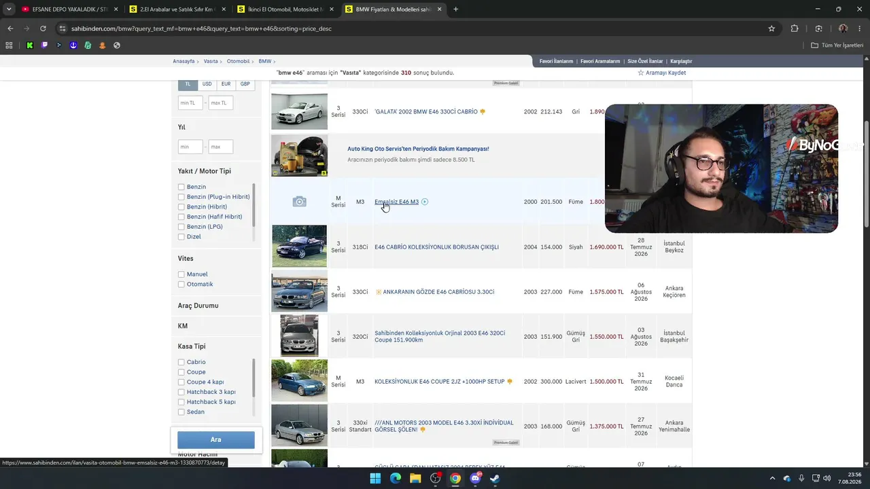870x489 pixels.
Task: Click the Yakıt filter list scrollbar
Action: (x=254, y=204)
